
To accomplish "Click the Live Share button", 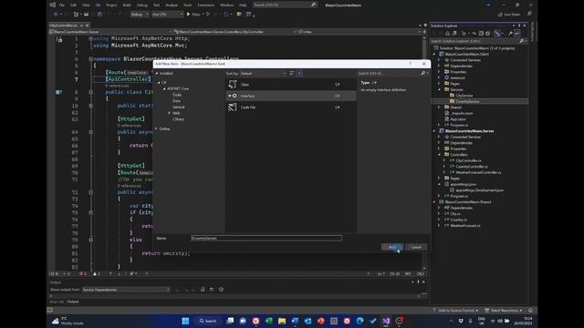I will pos(509,15).
